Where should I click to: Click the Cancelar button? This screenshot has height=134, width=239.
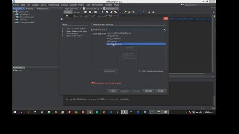coord(149,91)
